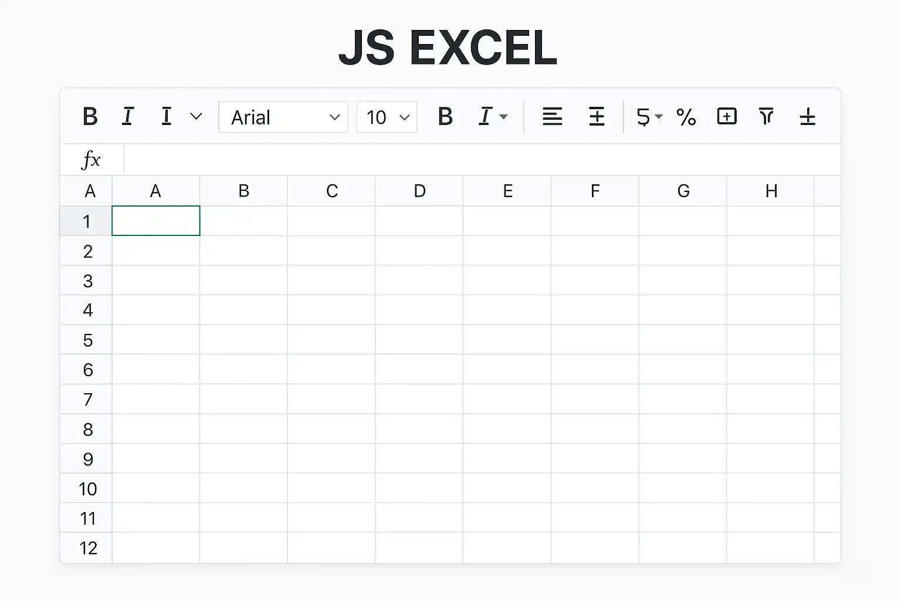Toggle the first Bold button left of italics
The height and width of the screenshot is (601, 901).
tap(90, 117)
